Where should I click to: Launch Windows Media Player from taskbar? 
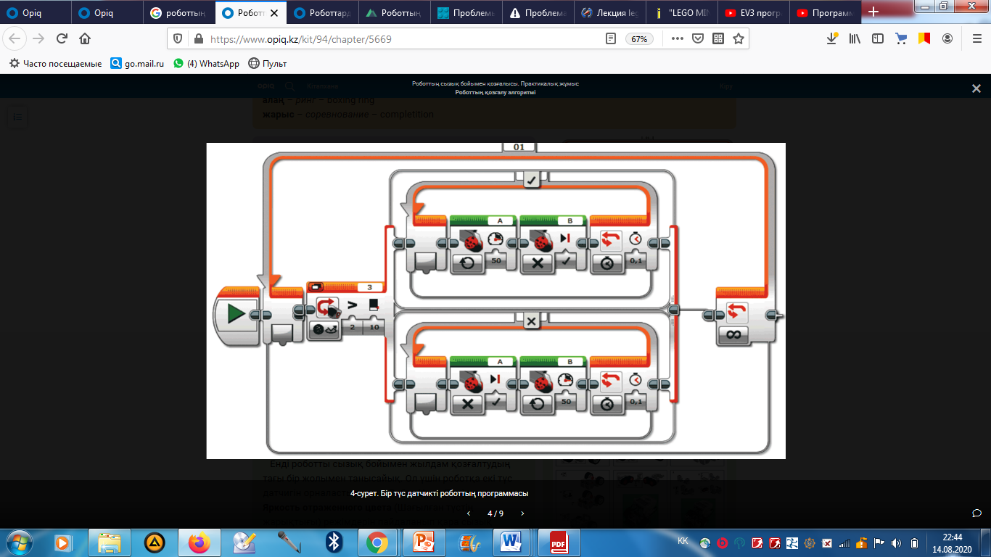[62, 542]
